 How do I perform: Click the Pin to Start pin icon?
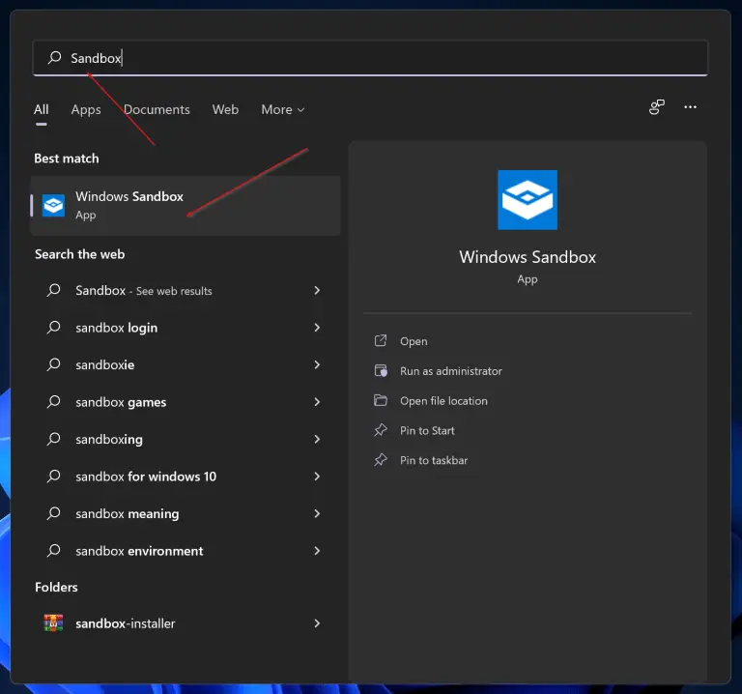tap(381, 430)
